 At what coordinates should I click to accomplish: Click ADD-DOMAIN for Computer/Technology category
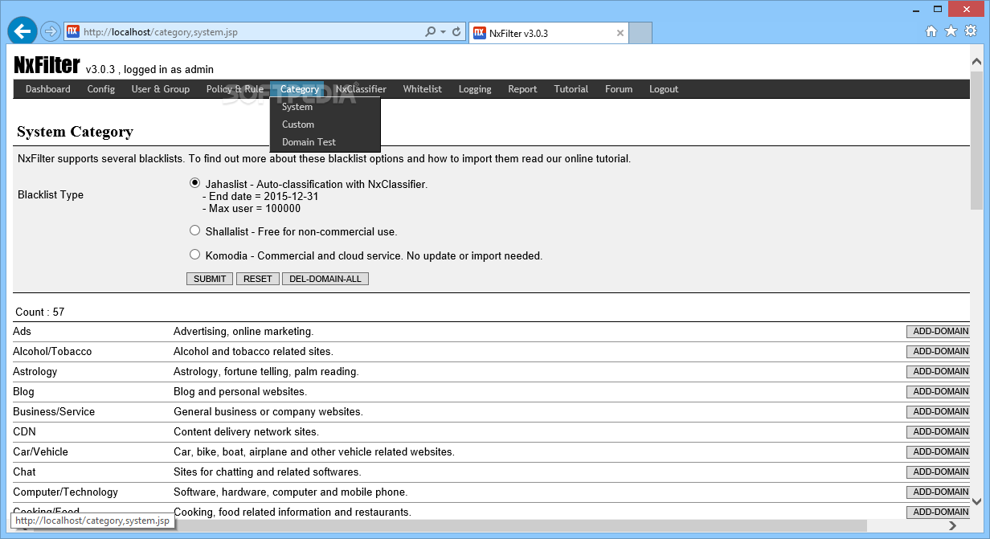click(x=938, y=492)
